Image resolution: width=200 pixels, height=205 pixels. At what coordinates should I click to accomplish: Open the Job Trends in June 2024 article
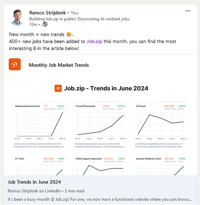click(34, 182)
